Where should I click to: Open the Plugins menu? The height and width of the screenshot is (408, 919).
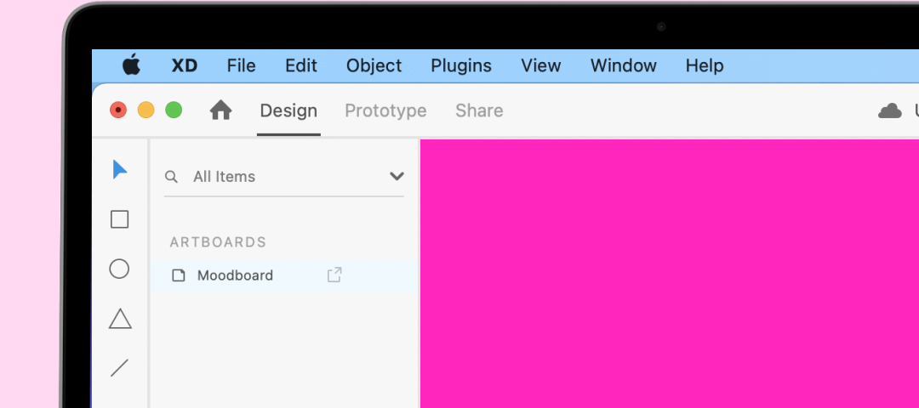pos(461,65)
